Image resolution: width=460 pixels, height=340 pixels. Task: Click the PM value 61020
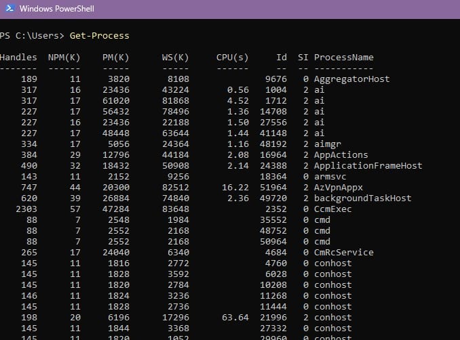(115, 101)
